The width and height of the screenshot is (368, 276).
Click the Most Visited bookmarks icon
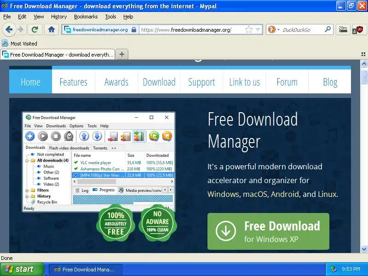(x=5, y=43)
